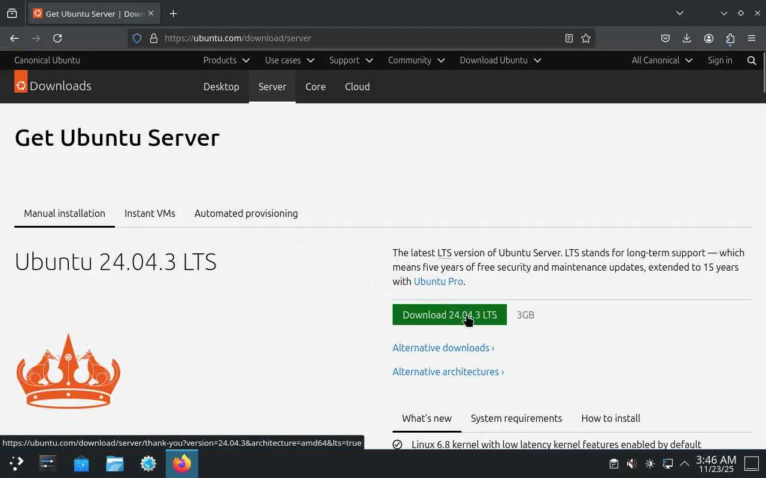Switch to the System requirements tab

coord(516,418)
